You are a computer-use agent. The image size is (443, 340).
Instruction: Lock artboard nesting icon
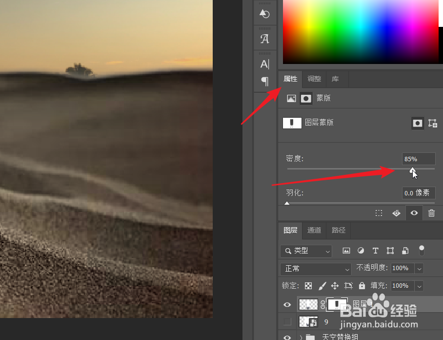[x=348, y=286]
